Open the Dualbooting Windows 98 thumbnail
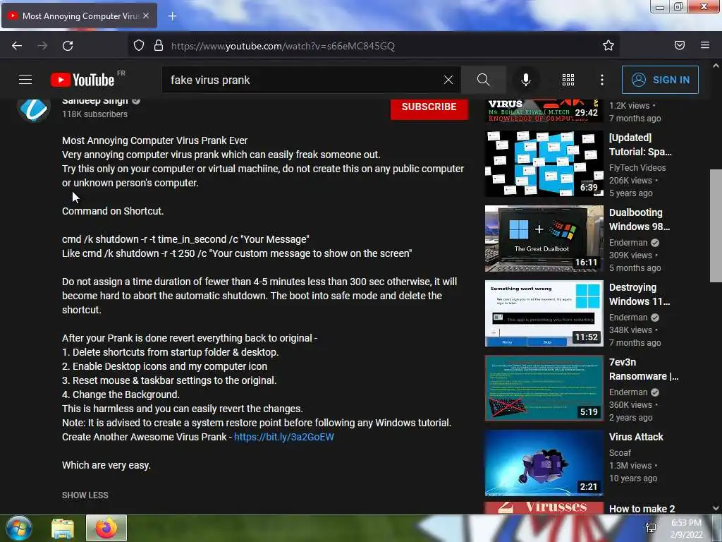Viewport: 722px width, 542px height. [x=544, y=239]
